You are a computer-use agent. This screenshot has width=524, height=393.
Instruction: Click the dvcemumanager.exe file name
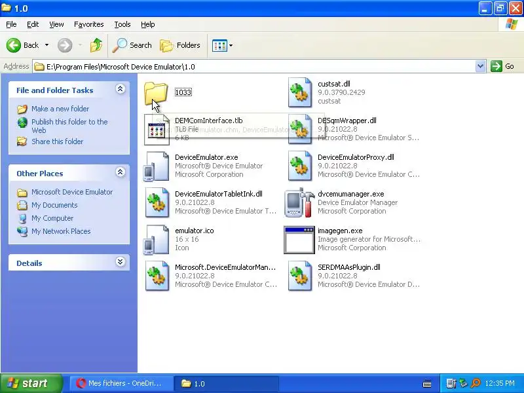click(351, 194)
